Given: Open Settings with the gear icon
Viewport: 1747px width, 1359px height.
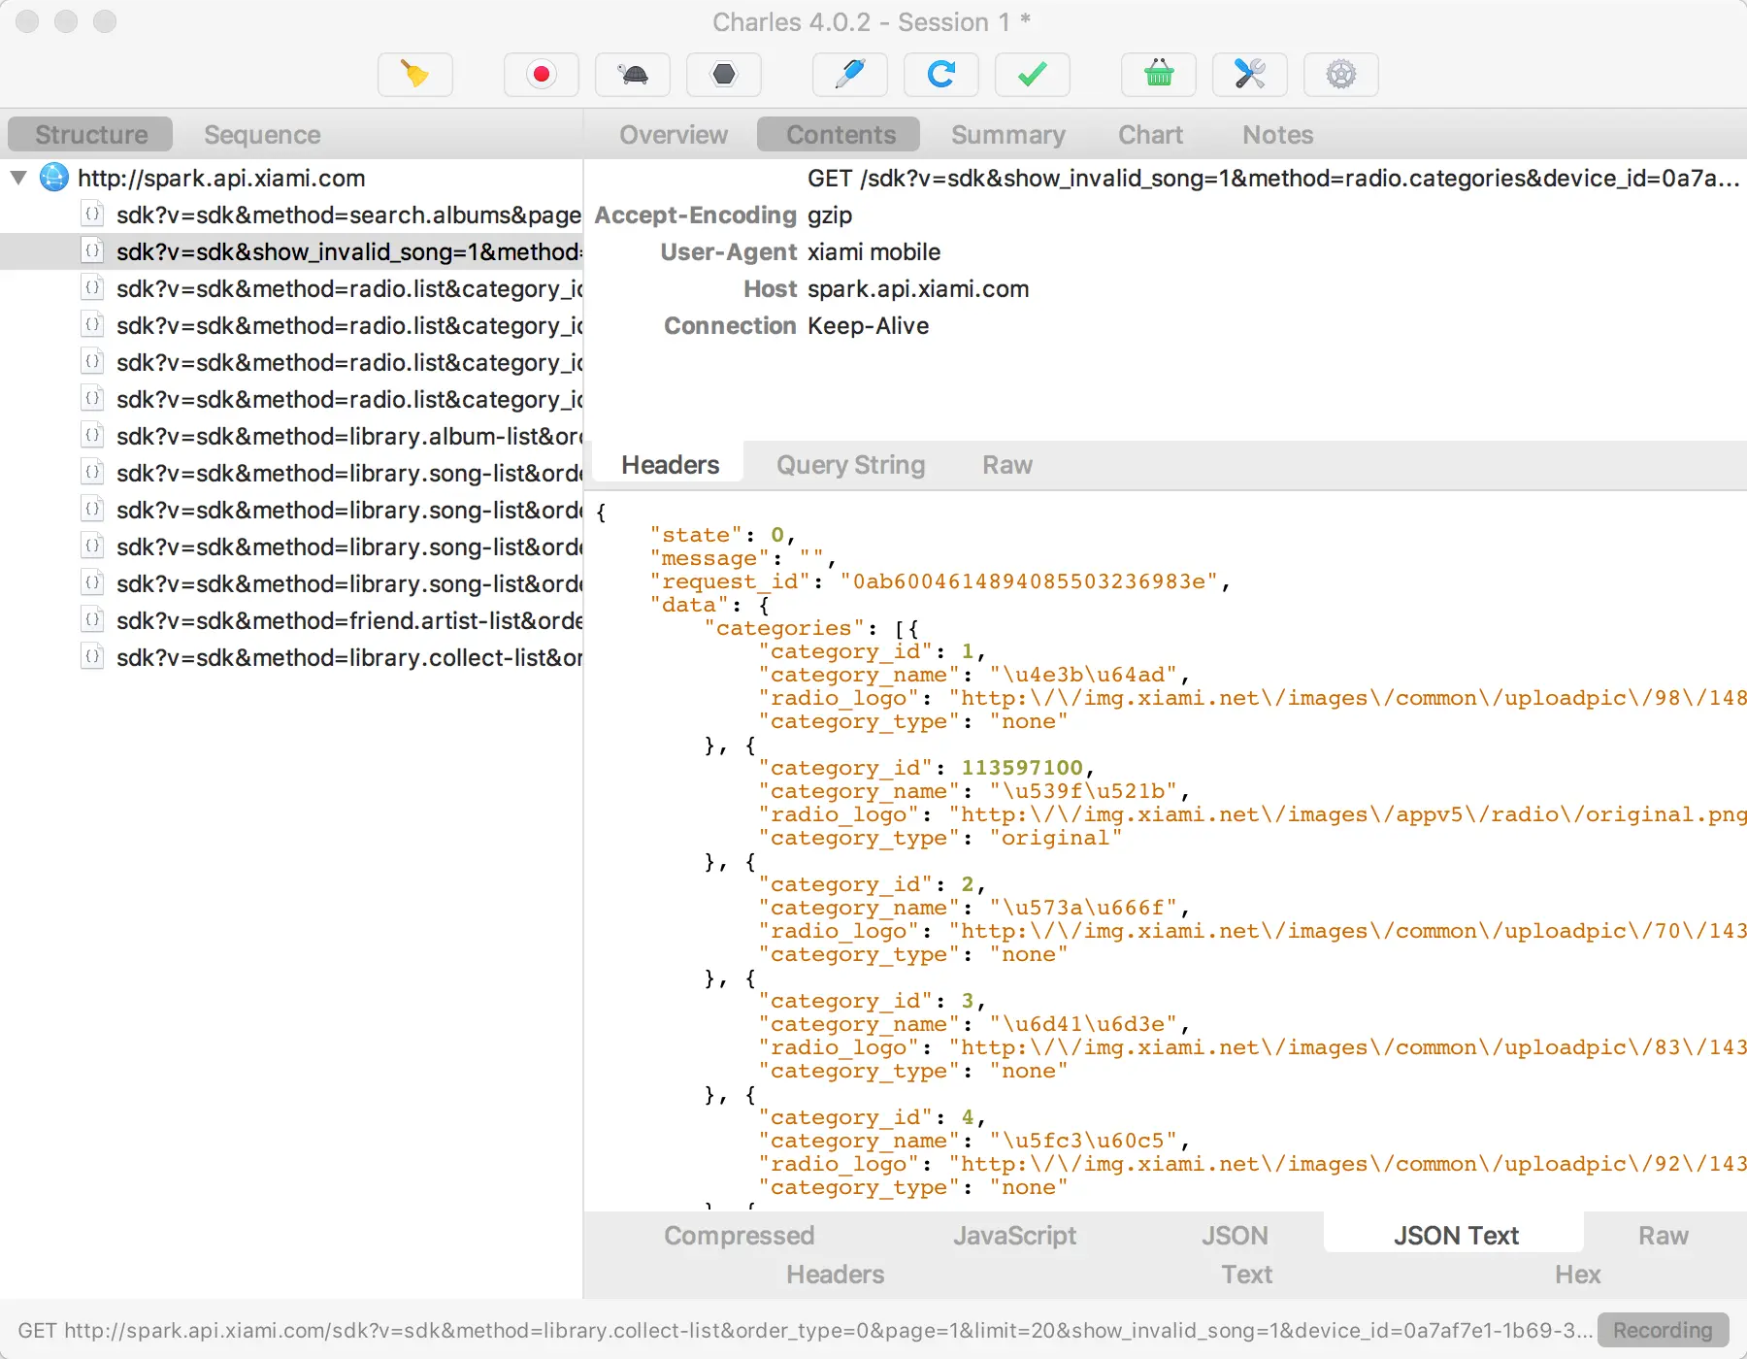Looking at the screenshot, I should [x=1341, y=75].
